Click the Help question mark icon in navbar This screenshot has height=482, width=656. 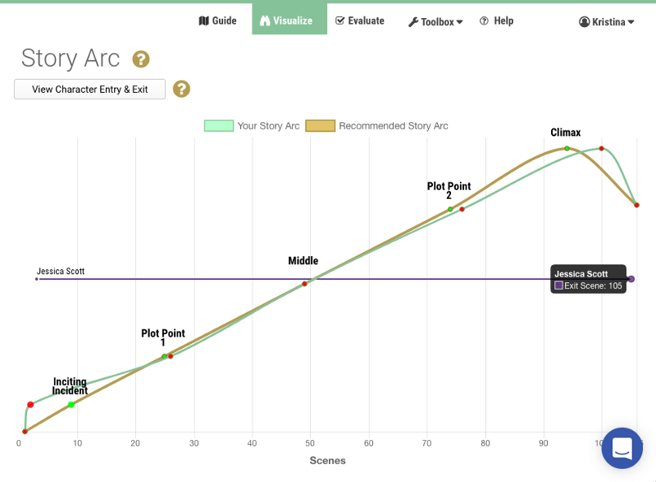[x=484, y=21]
